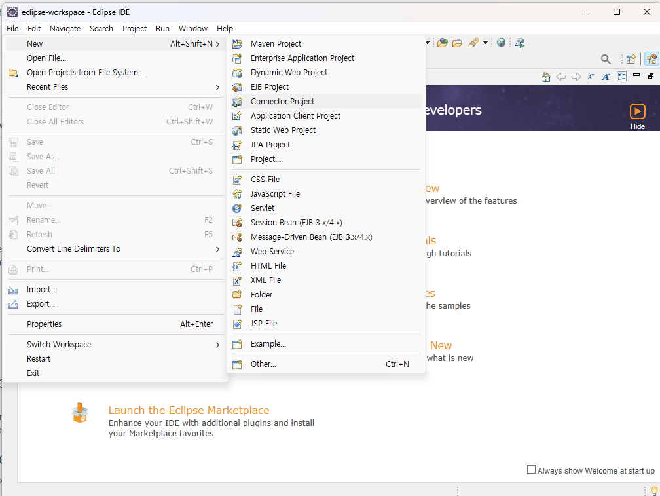
Task: Click Launch the Eclipse Marketplace link
Action: [189, 410]
